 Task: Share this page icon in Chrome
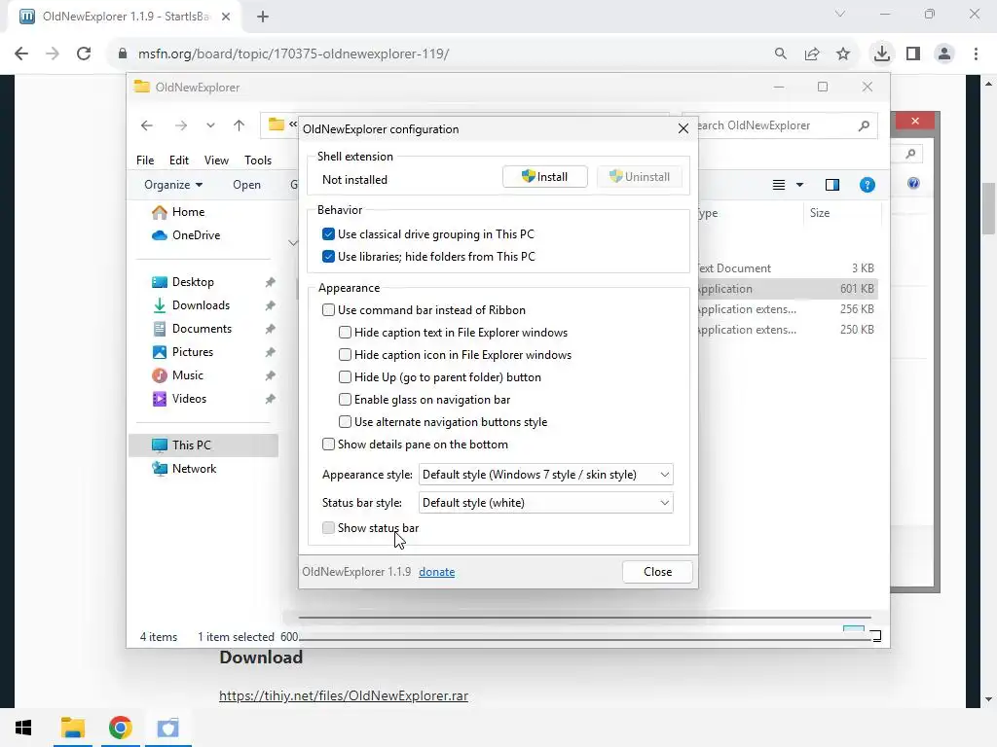pyautogui.click(x=812, y=54)
